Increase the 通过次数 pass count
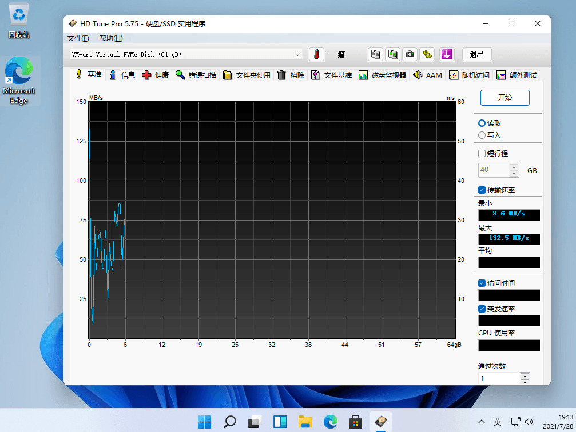The width and height of the screenshot is (576, 432). click(x=525, y=376)
